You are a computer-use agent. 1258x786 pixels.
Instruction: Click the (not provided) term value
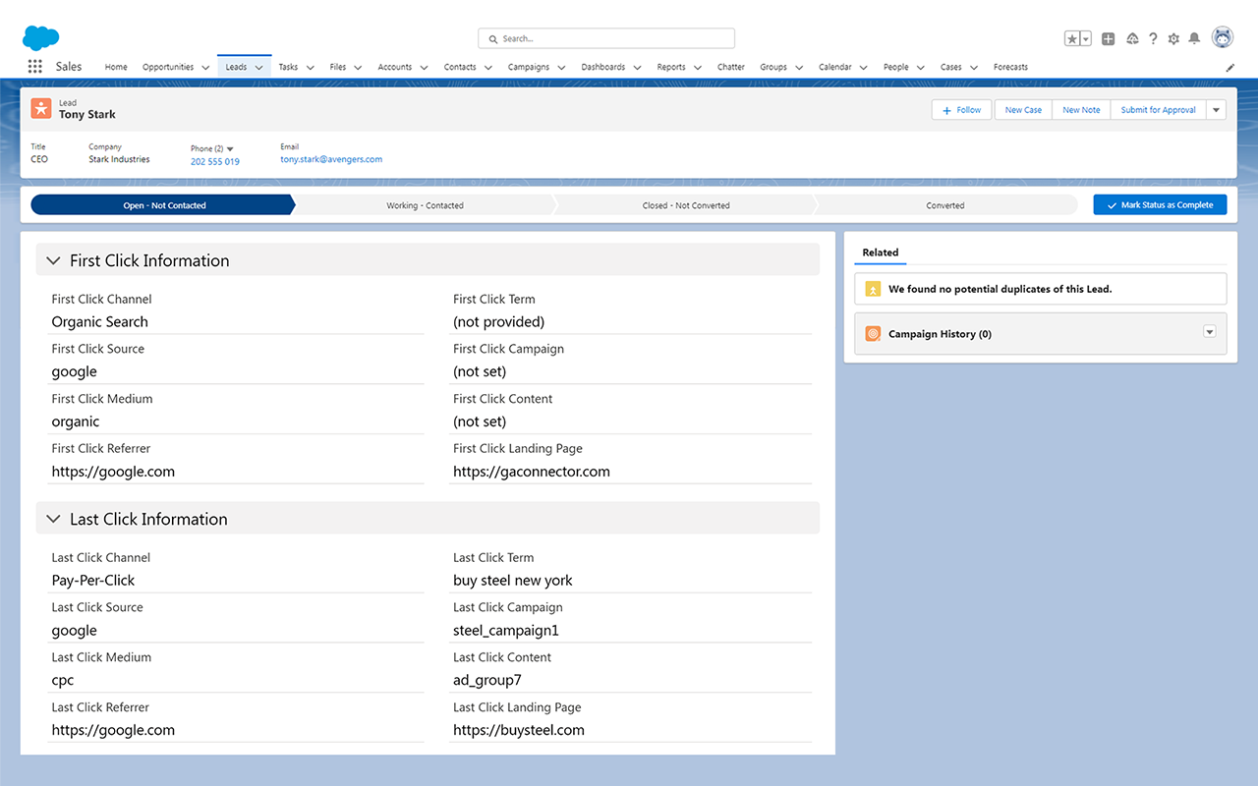coord(499,322)
